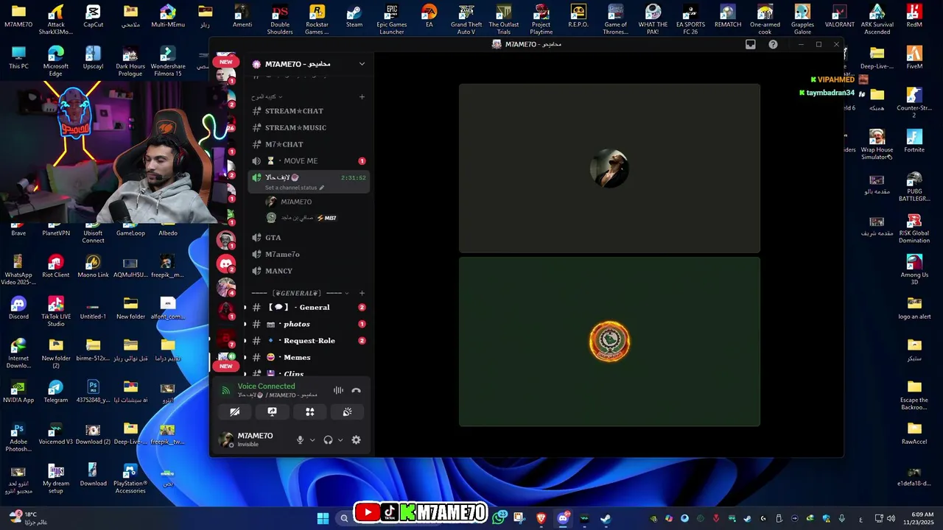Open Voicemod V3 desktop shortcut
The width and height of the screenshot is (943, 530).
55,433
